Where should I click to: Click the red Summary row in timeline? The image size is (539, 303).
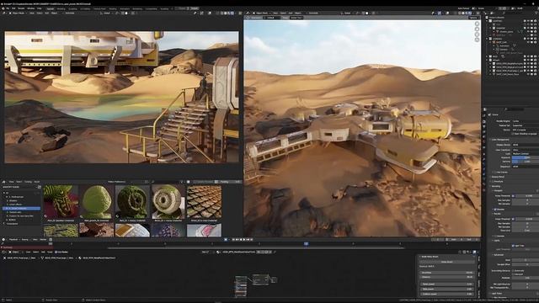27,247
